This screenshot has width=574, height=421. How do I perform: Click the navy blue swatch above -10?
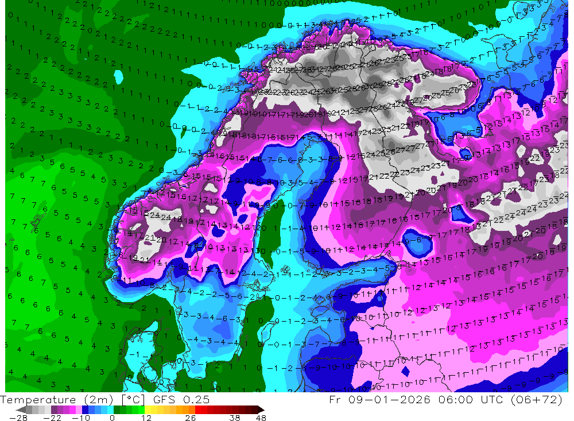(x=85, y=410)
